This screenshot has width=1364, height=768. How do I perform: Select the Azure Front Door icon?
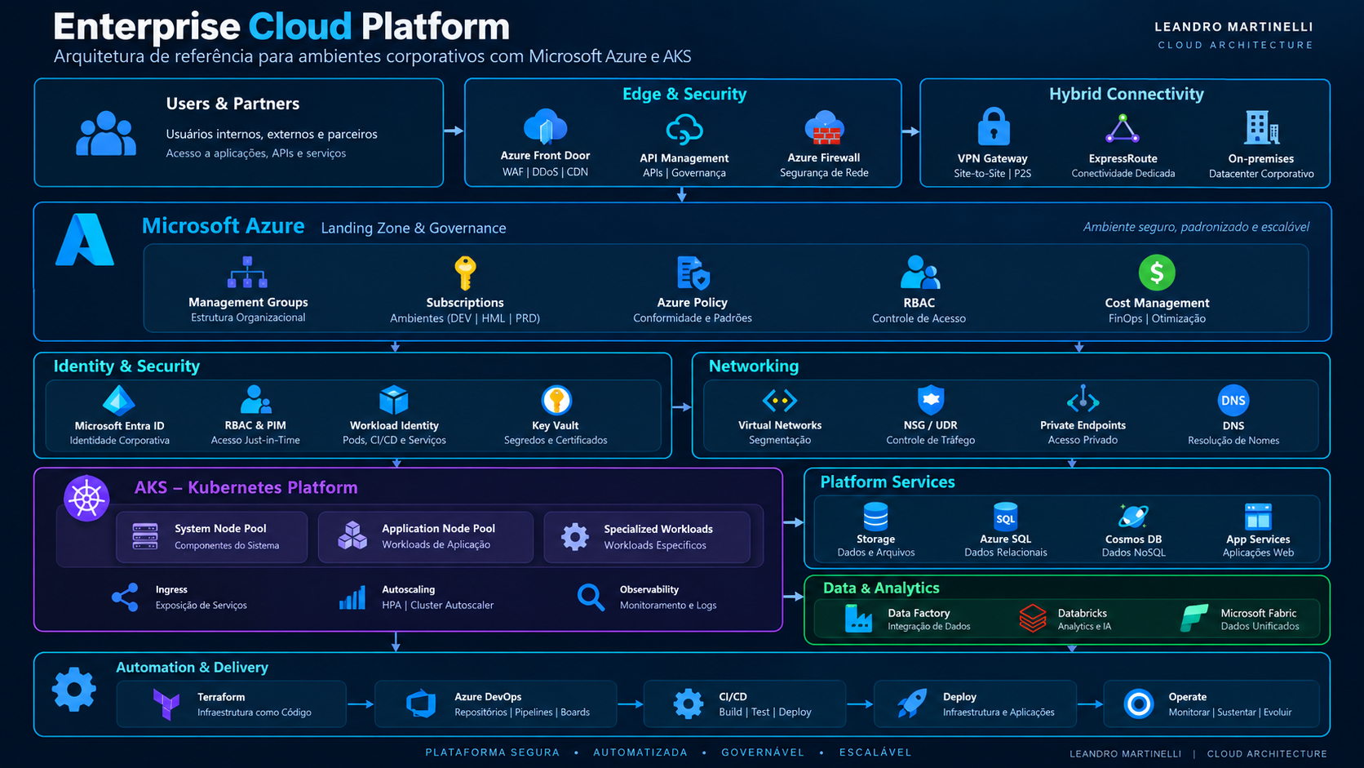coord(545,127)
